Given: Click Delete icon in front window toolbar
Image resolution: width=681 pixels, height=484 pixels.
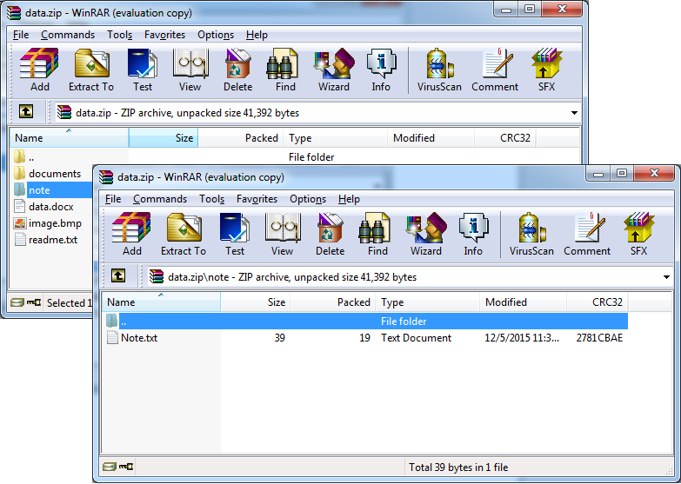Looking at the screenshot, I should (x=330, y=234).
